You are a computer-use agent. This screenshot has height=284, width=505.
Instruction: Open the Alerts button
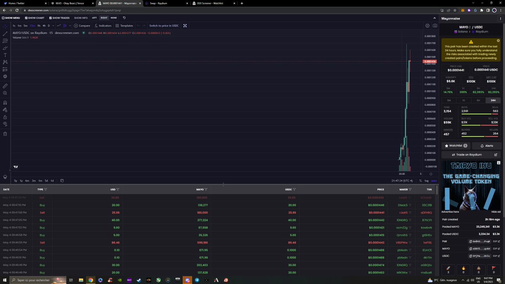click(486, 146)
